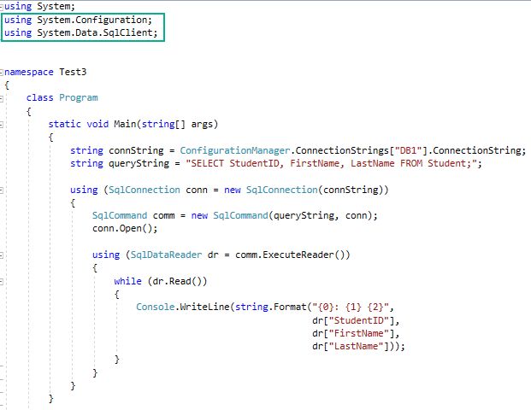This screenshot has height=410, width=531.
Task: Click the 'Main' method name
Action: [x=125, y=124]
